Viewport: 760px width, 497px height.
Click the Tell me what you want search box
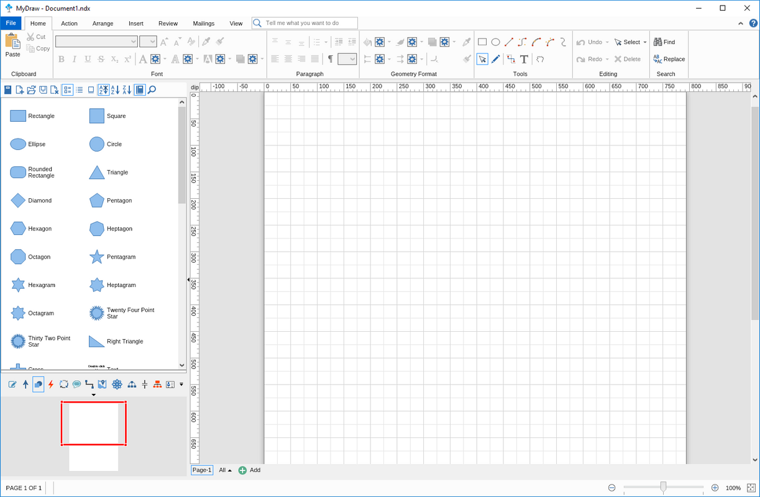tap(304, 23)
